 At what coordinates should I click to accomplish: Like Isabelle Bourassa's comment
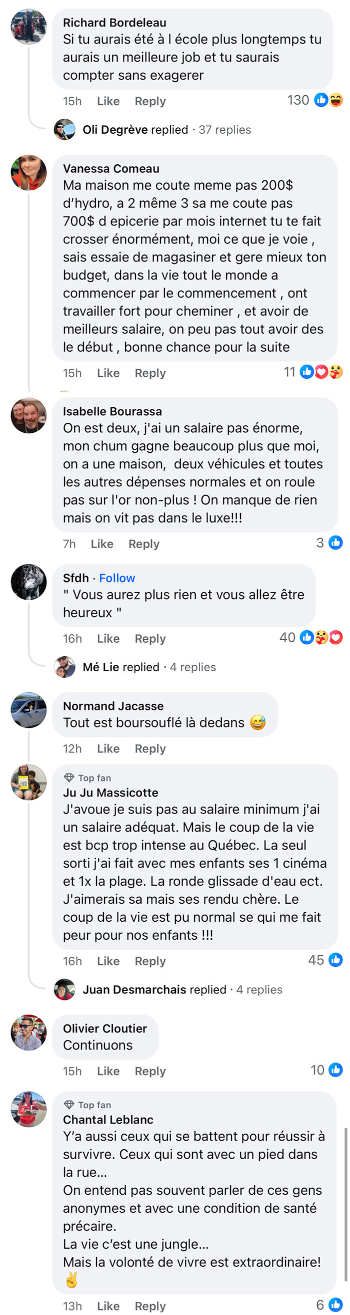102,544
